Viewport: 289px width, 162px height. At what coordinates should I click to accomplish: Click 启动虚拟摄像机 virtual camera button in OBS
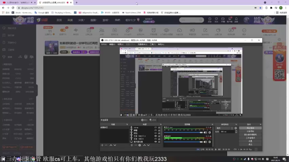250,135
